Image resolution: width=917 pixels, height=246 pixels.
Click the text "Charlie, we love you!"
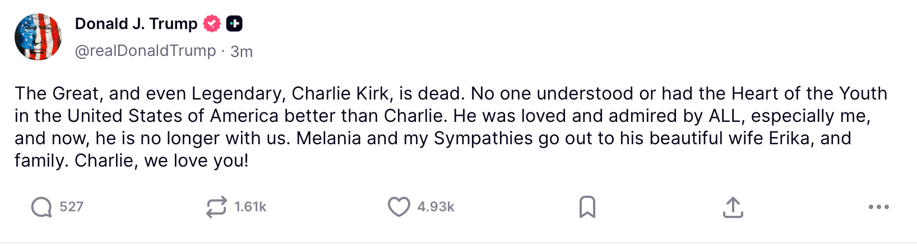point(161,160)
